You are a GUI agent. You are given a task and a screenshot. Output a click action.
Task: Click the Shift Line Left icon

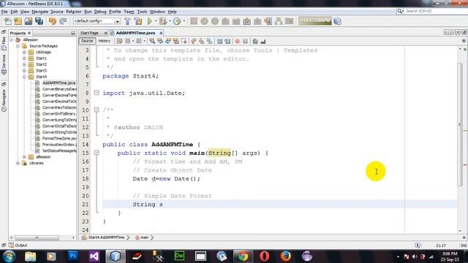click(x=219, y=41)
